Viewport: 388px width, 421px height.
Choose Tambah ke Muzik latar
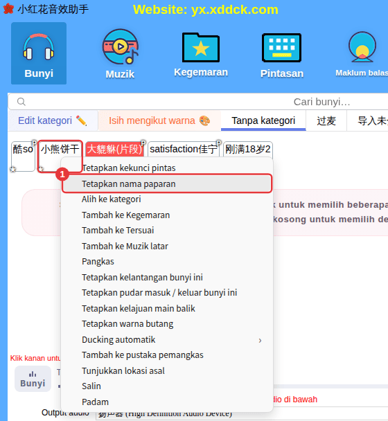[x=167, y=247]
